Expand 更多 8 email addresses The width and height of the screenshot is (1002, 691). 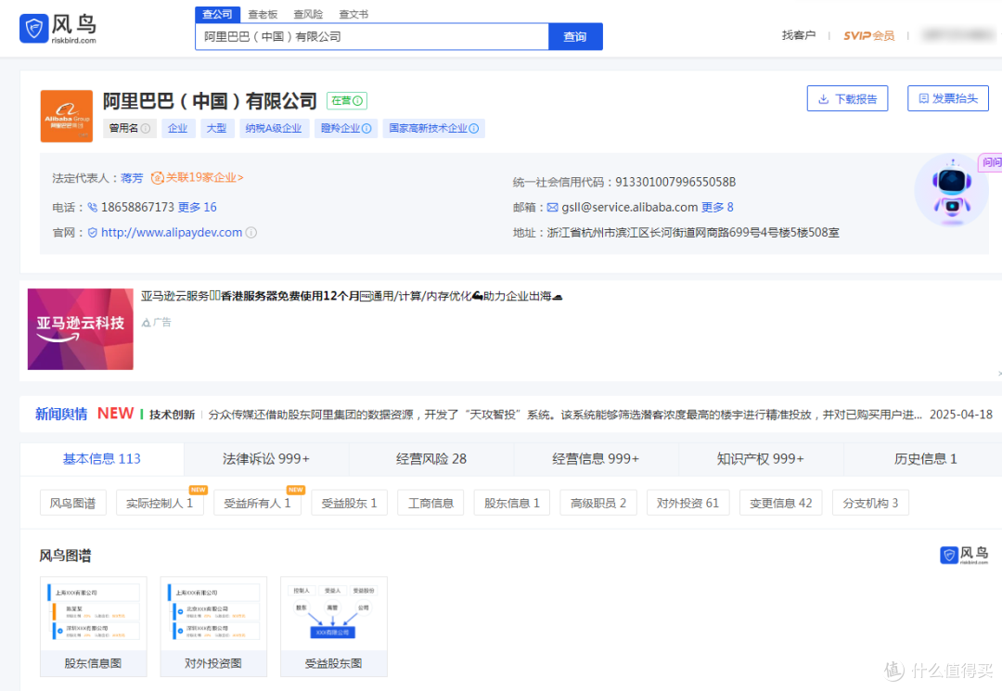717,207
